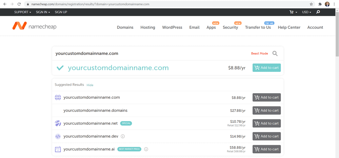Click the teal checkmark availability icon

tap(60, 68)
